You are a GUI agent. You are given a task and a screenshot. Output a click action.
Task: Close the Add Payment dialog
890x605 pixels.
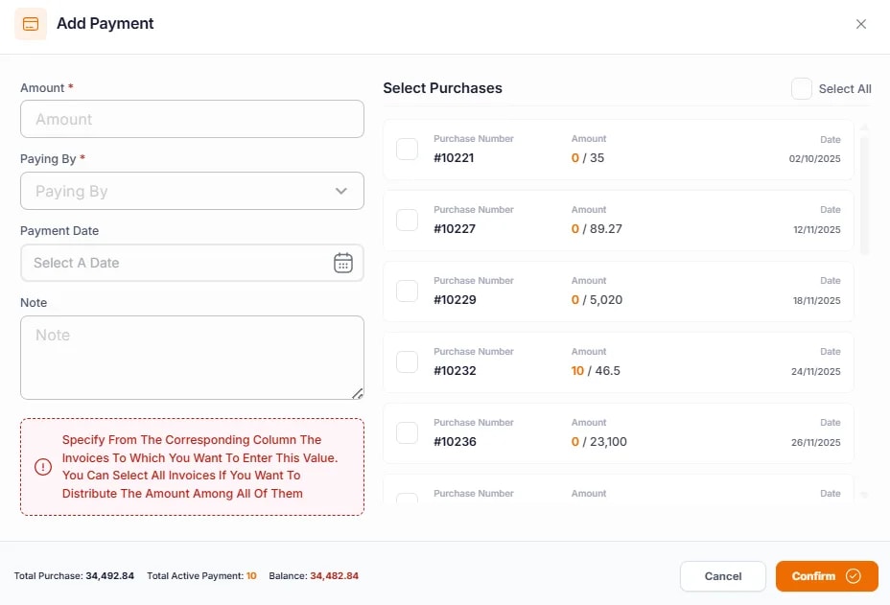point(861,24)
